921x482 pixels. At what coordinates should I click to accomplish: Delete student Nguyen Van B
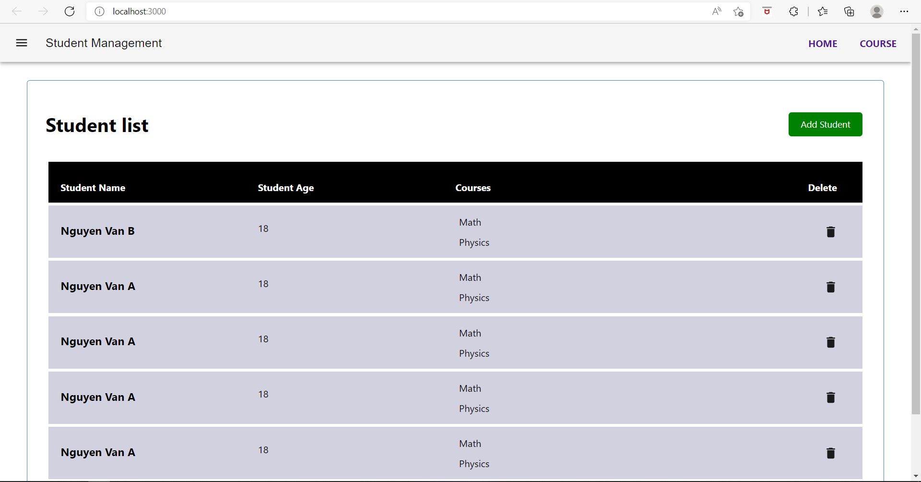tap(830, 232)
